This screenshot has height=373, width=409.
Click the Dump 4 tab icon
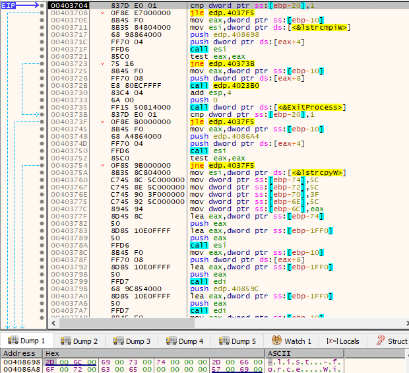pos(172,341)
